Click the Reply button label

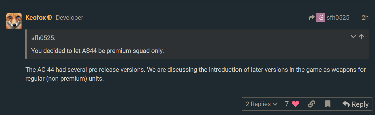360,104
